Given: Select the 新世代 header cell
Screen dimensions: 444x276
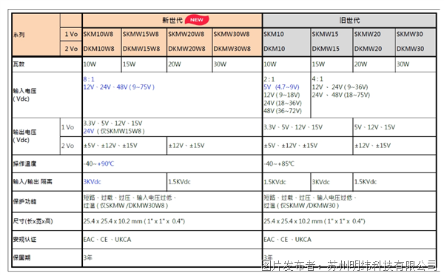Looking at the screenshot, I should click(x=172, y=21).
